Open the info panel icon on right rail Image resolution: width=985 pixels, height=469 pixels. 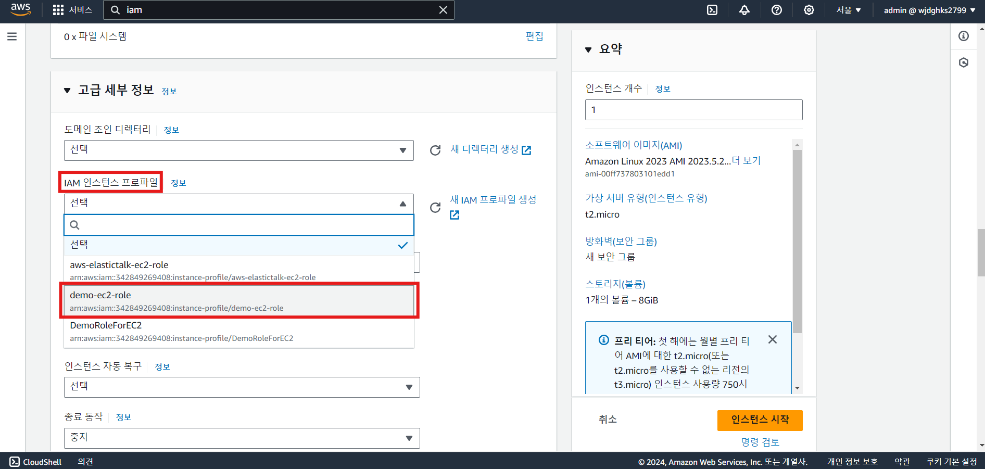[964, 36]
